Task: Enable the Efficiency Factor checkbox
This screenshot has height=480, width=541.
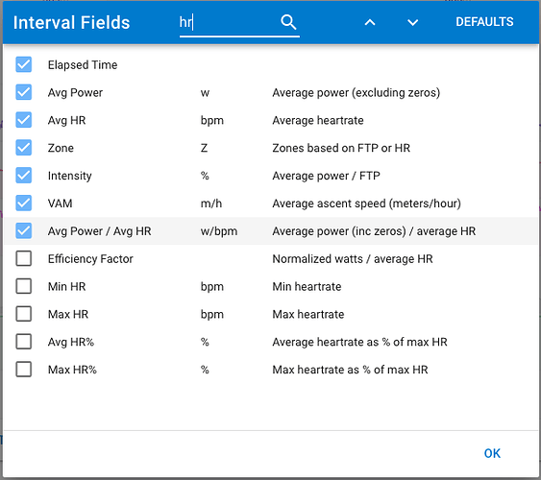Action: click(23, 258)
